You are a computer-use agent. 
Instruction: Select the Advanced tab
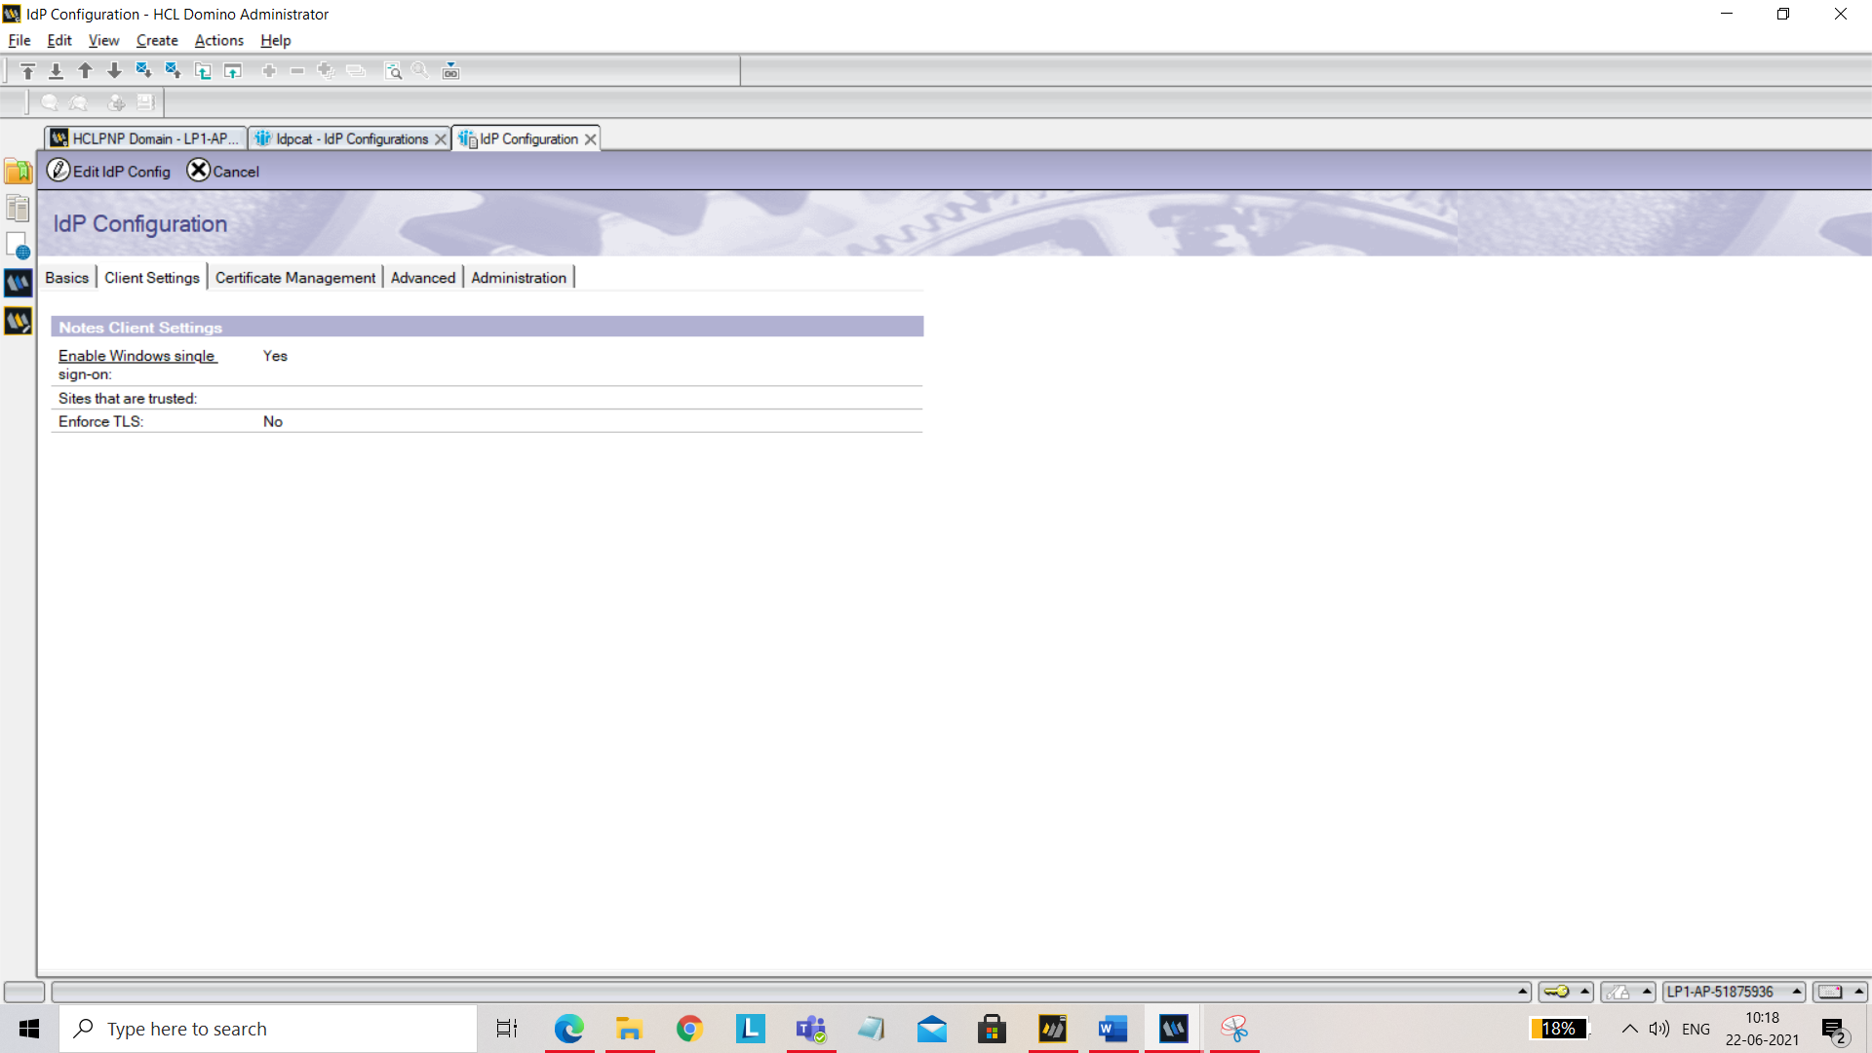coord(423,278)
